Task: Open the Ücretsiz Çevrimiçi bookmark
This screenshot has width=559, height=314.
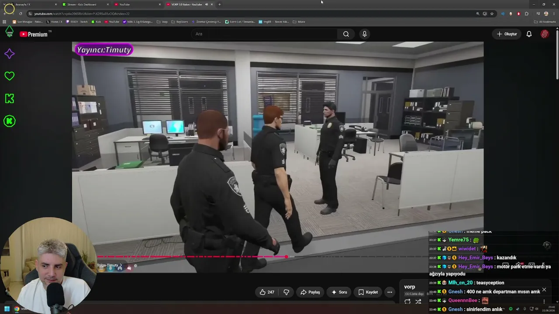Action: coord(206,21)
